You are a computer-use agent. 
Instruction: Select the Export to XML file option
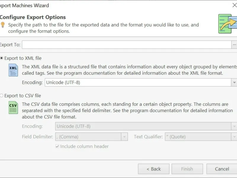pyautogui.click(x=2, y=58)
